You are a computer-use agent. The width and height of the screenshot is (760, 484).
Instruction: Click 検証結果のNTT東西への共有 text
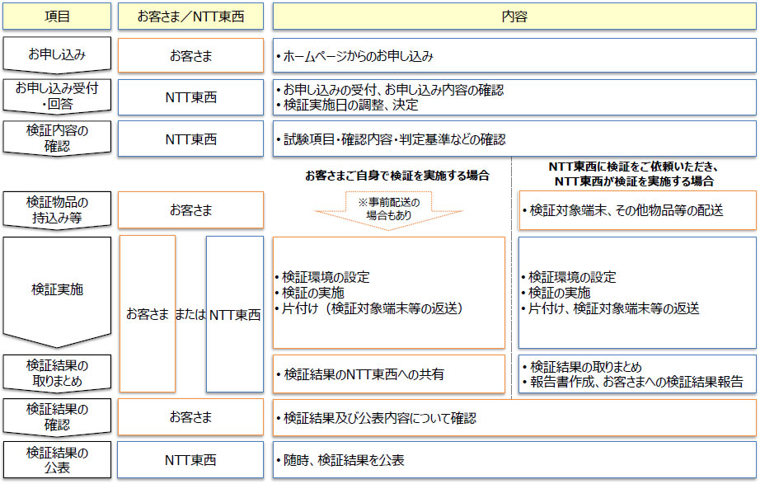pyautogui.click(x=364, y=374)
